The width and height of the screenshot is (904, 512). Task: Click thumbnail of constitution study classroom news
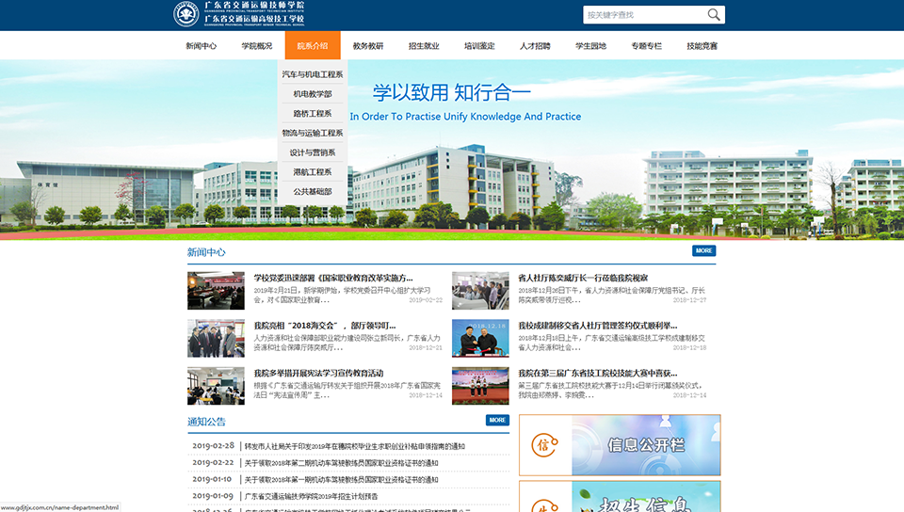[x=216, y=386]
